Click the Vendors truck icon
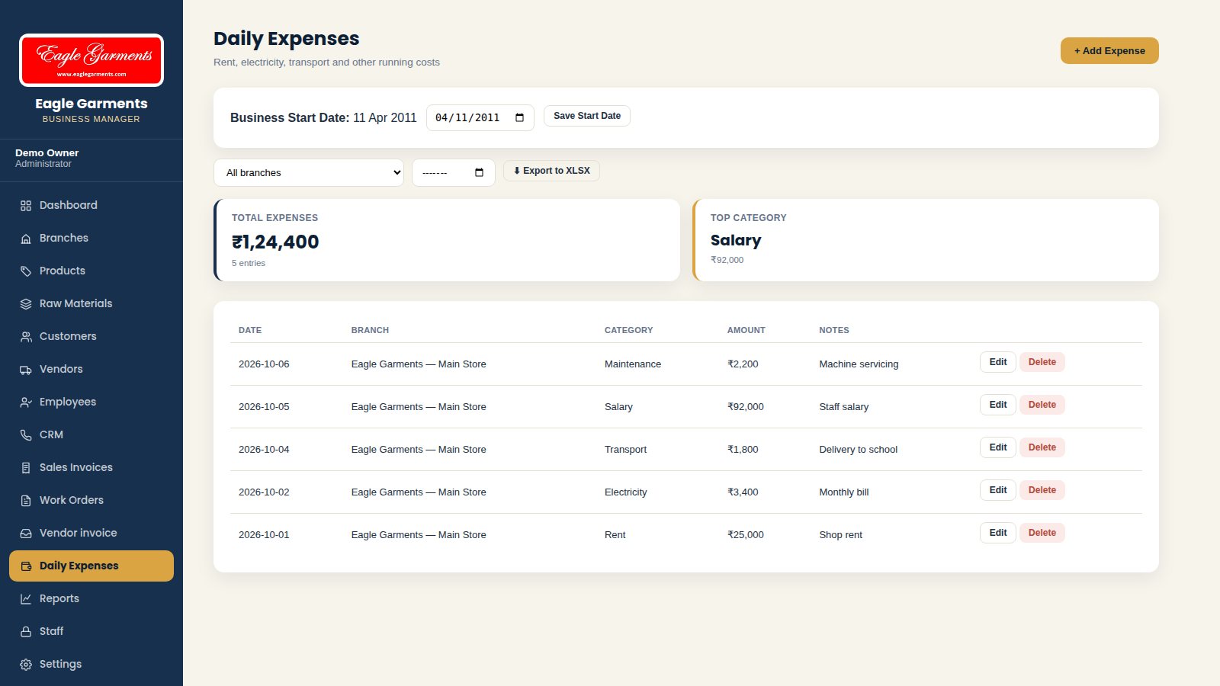This screenshot has width=1220, height=686. tap(26, 370)
